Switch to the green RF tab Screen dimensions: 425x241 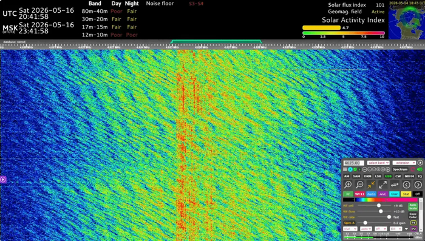pyautogui.click(x=348, y=194)
